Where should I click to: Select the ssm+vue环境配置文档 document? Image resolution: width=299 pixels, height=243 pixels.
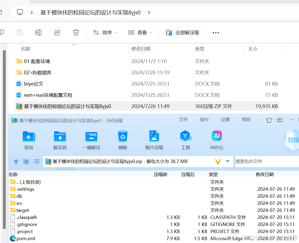click(x=44, y=95)
